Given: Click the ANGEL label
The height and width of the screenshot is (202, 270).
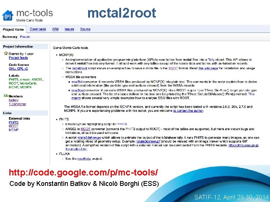Looking at the screenshot, I should (37, 79).
